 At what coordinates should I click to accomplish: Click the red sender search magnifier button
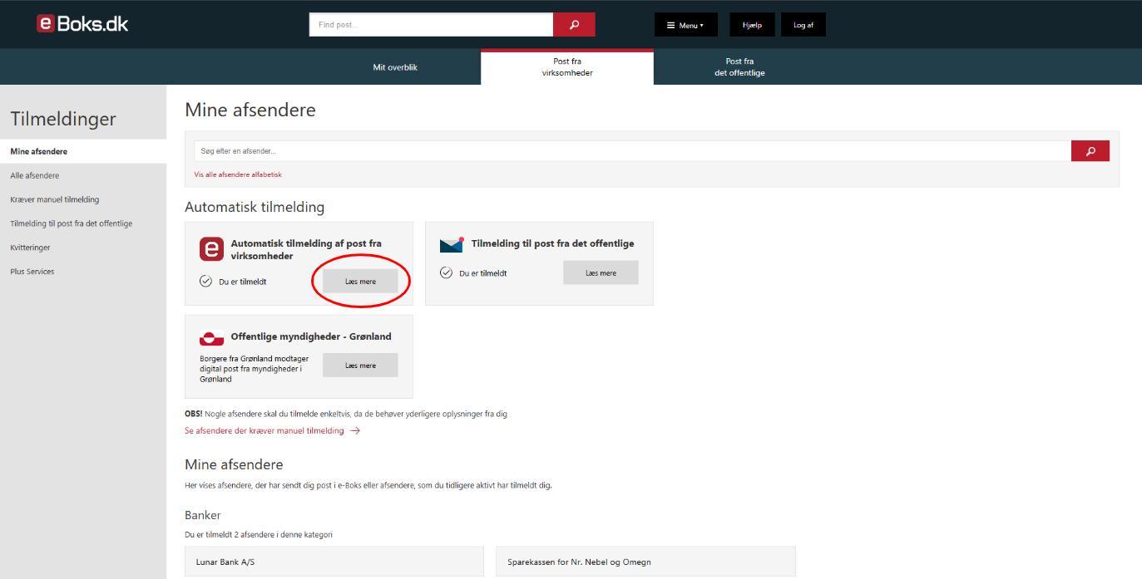click(x=1090, y=151)
